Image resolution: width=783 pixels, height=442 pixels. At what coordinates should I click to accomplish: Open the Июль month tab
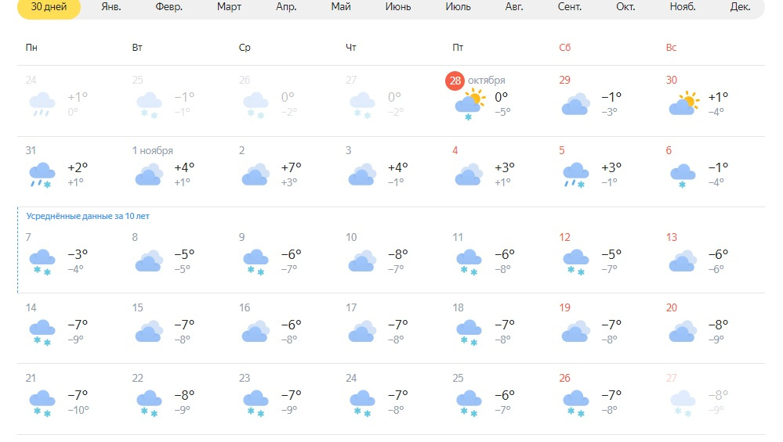(458, 7)
